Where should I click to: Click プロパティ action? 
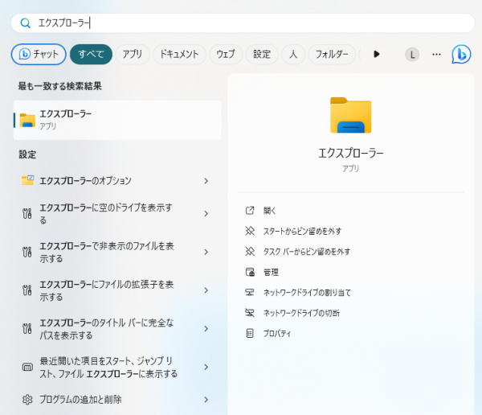tap(277, 334)
